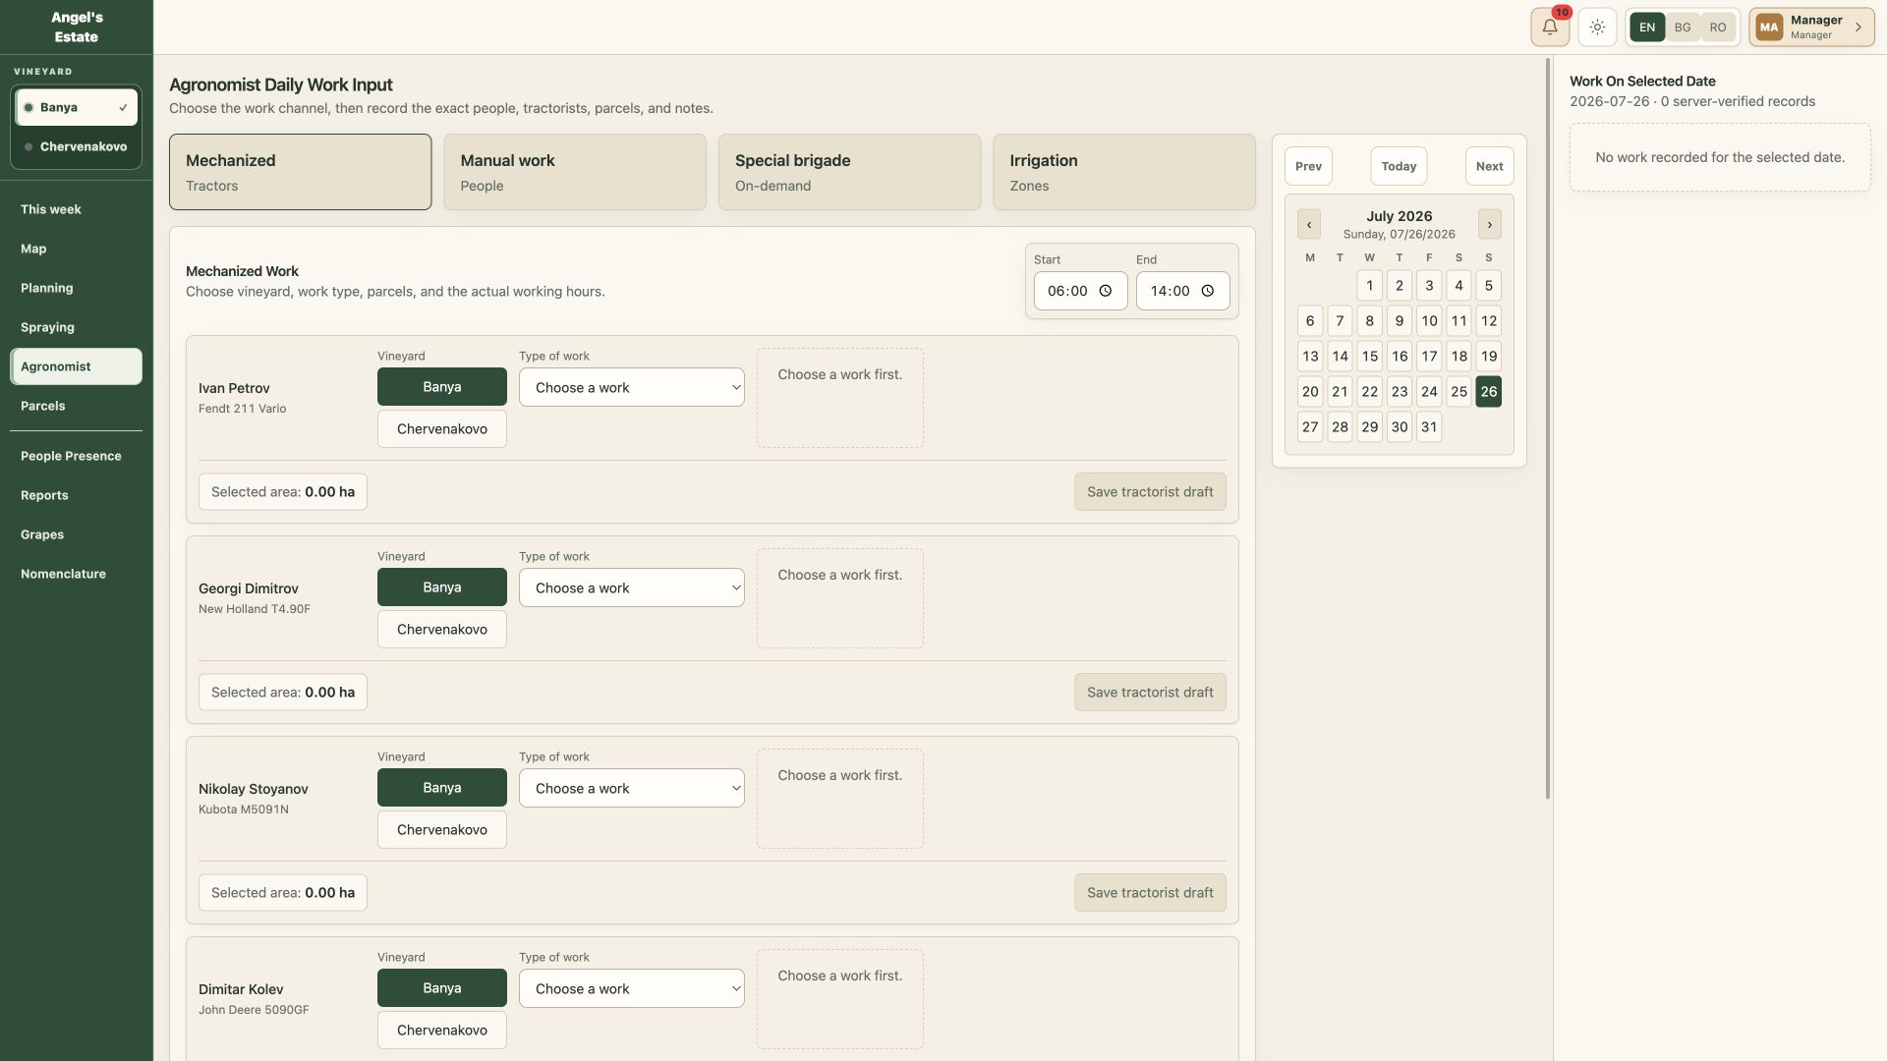Click the main content vertical scrollbar
The height and width of the screenshot is (1061, 1887).
(1548, 429)
